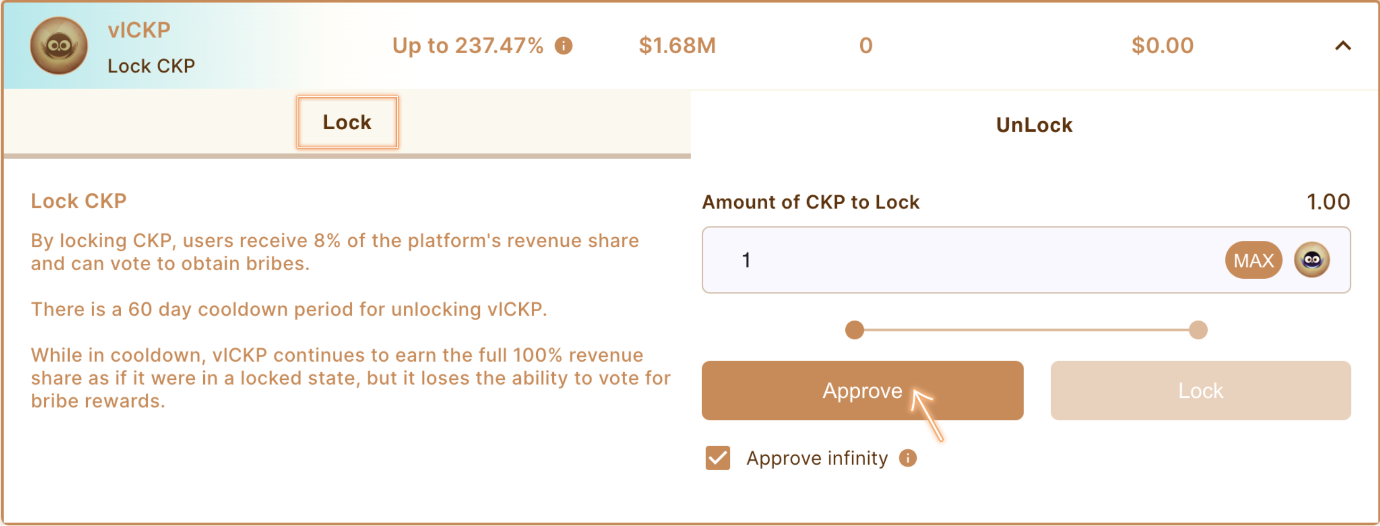Toggle the Approve infinity checkbox
Screen dimensions: 1380x526
coord(717,458)
